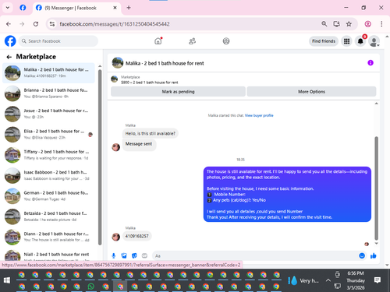The height and width of the screenshot is (292, 390).
Task: Click the chat scrollbar thumb
Action: (x=376, y=188)
